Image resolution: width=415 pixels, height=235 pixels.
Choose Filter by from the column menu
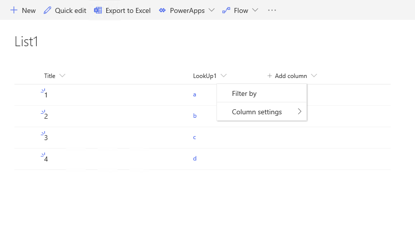pyautogui.click(x=262, y=93)
